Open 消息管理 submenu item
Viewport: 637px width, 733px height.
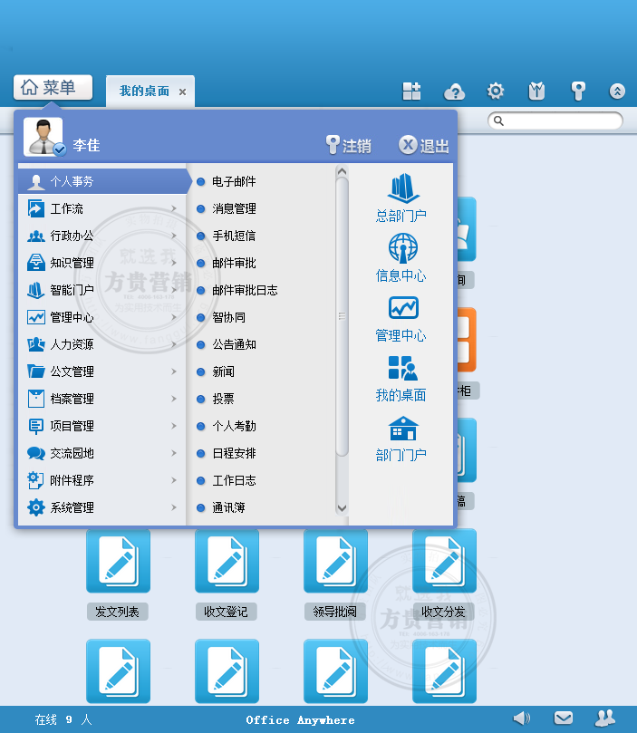click(234, 208)
